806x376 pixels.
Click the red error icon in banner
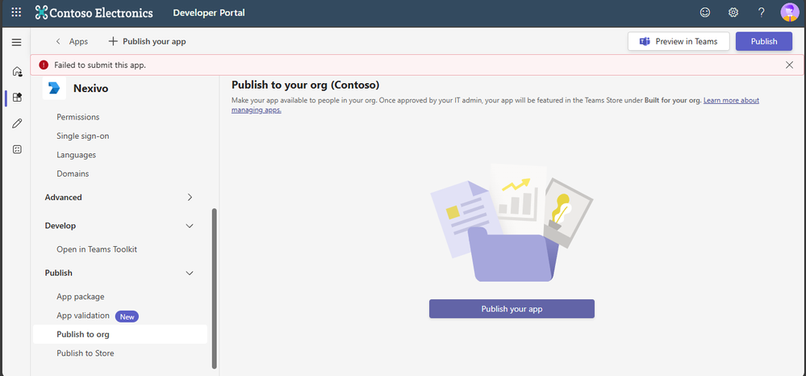tap(44, 65)
